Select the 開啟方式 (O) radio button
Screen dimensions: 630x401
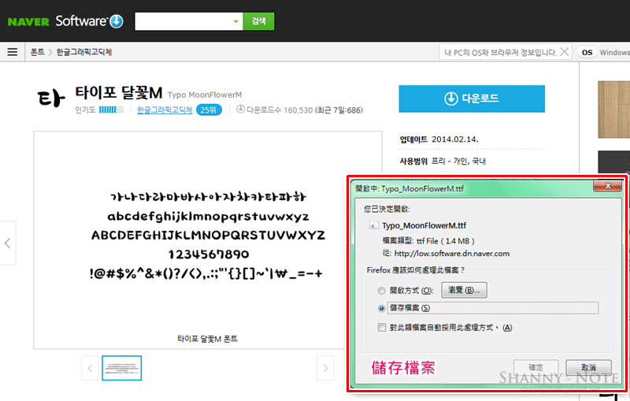pyautogui.click(x=381, y=291)
